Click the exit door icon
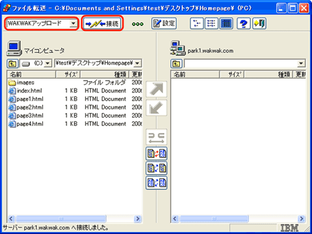 (259, 23)
